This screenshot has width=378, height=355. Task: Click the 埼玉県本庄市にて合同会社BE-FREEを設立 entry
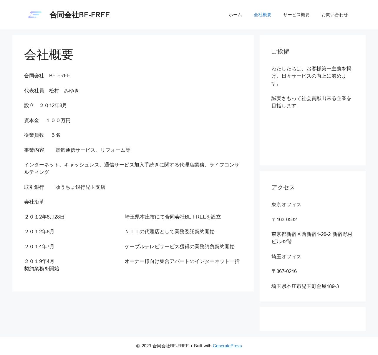pyautogui.click(x=173, y=217)
